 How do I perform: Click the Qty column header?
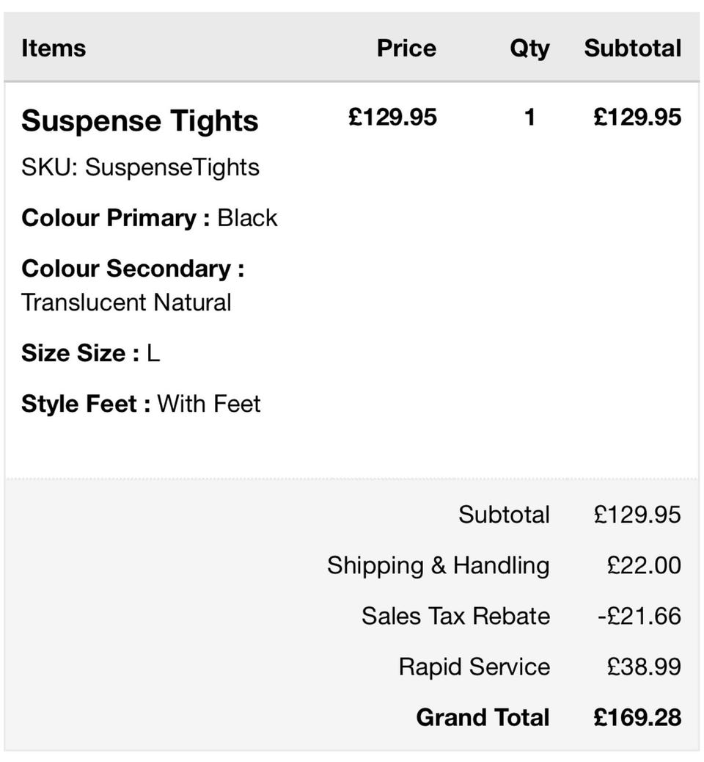pos(529,48)
